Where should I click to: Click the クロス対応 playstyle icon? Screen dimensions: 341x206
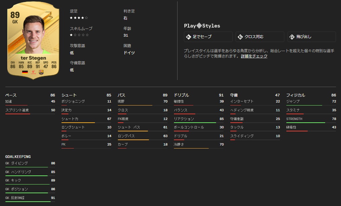click(240, 36)
